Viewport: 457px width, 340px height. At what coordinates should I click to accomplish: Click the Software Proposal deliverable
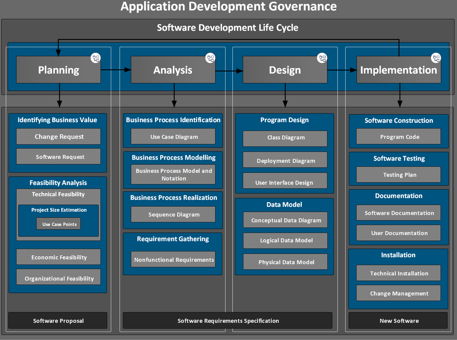click(58, 321)
